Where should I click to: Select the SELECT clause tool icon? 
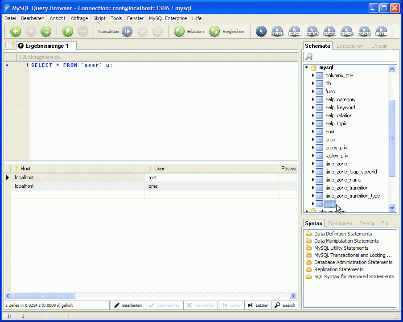[x=277, y=31]
